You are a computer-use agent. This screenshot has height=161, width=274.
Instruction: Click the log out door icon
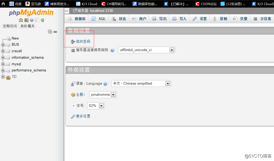27,20
